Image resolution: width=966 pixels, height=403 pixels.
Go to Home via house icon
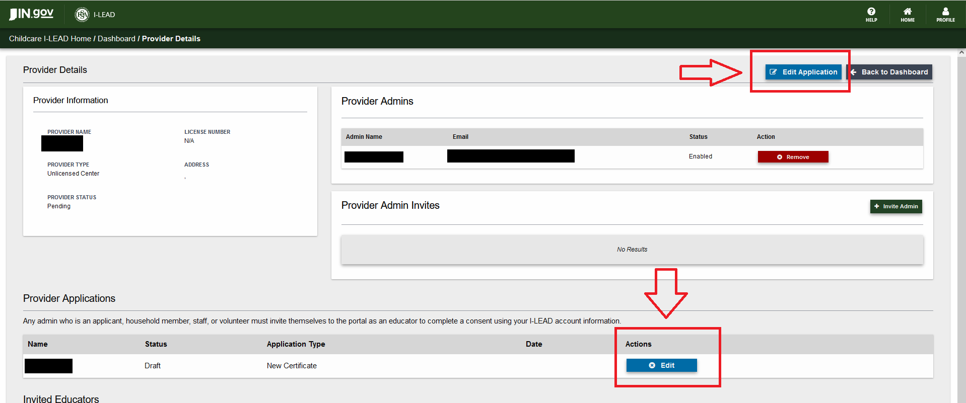[907, 14]
